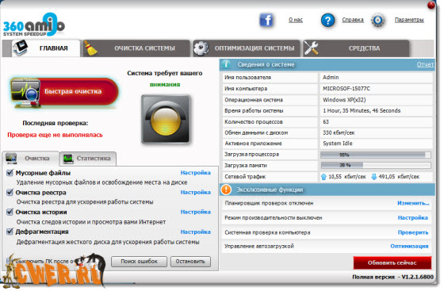Start the Быстрая очистка red button
444x291 pixels.
[64, 92]
